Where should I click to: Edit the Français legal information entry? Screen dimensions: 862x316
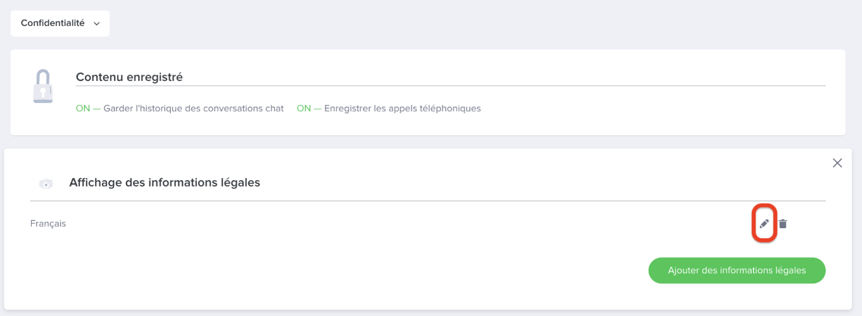(764, 224)
